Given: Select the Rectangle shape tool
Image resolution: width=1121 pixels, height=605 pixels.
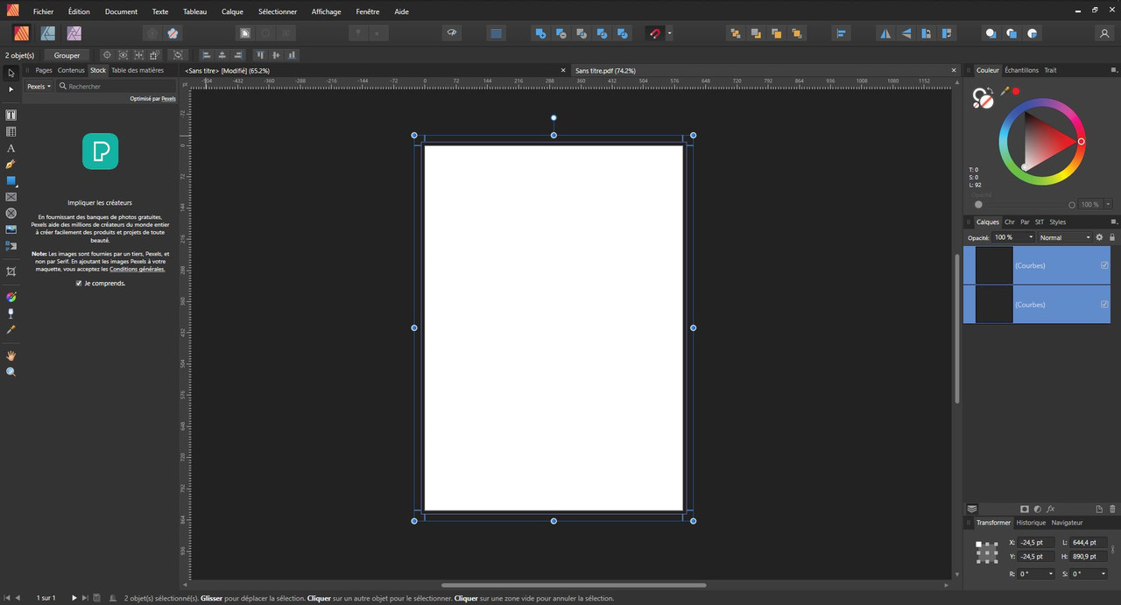Looking at the screenshot, I should (x=11, y=181).
